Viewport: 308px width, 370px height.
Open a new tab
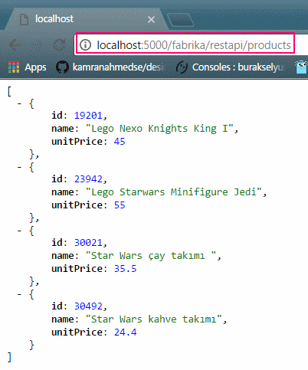[x=180, y=20]
